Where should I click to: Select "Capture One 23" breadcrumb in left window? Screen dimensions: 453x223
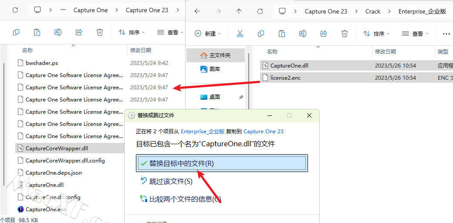(x=147, y=10)
